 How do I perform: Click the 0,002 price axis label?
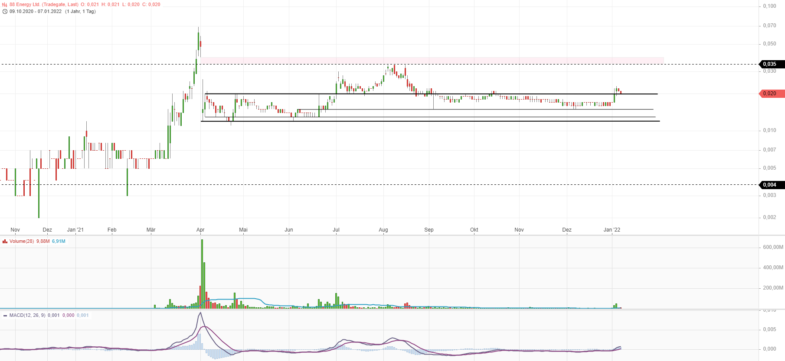coord(770,217)
